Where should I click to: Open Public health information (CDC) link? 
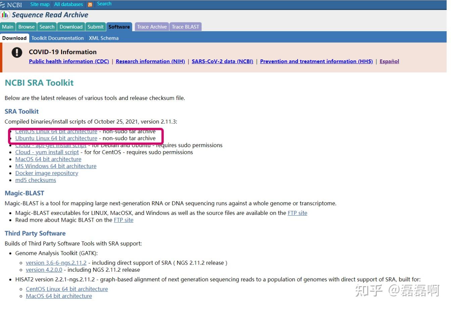69,61
